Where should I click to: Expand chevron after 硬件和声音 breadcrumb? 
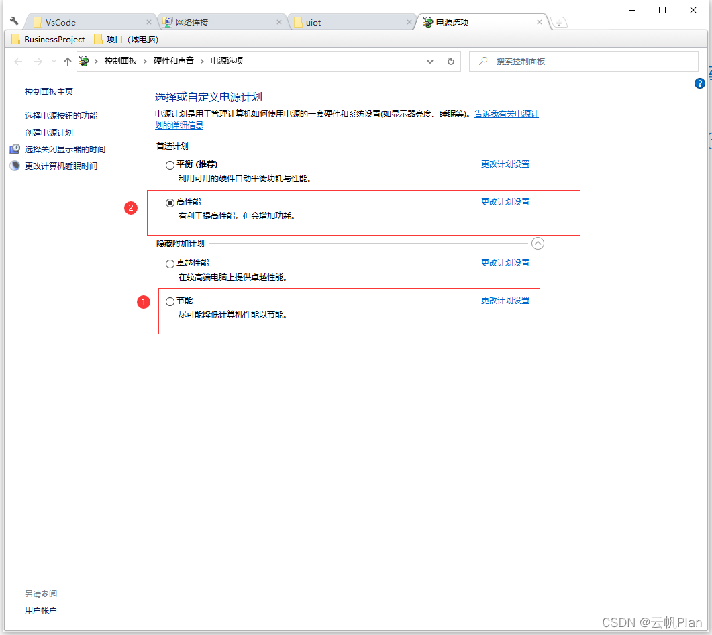pos(202,61)
